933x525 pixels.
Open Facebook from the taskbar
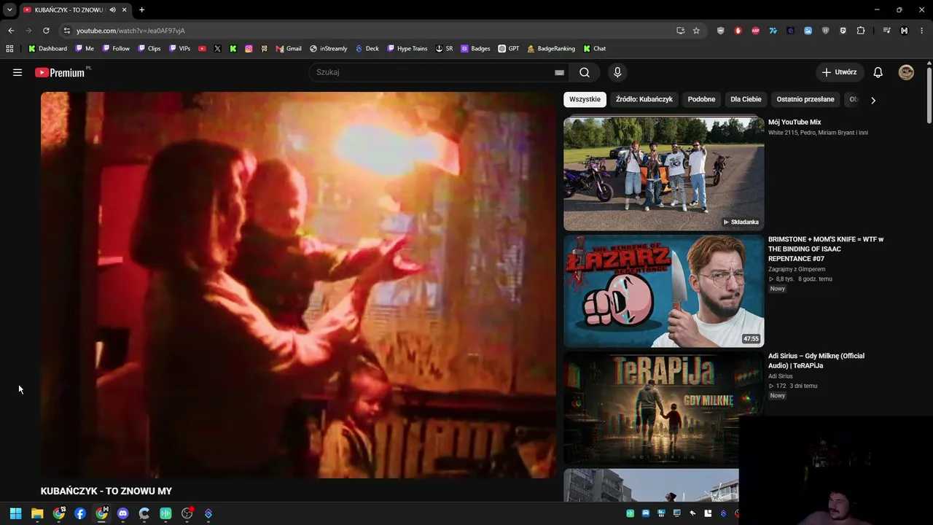[80, 513]
